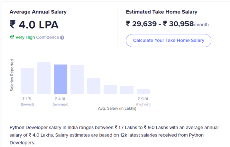Click the seventh bar in the salary chart
Viewport: 230px width, 147px height.
click(x=127, y=90)
